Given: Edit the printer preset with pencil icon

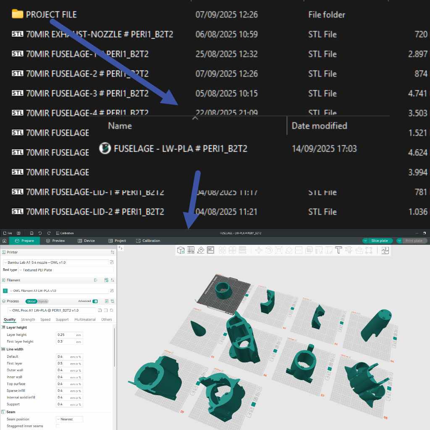Looking at the screenshot, I should tap(112, 262).
